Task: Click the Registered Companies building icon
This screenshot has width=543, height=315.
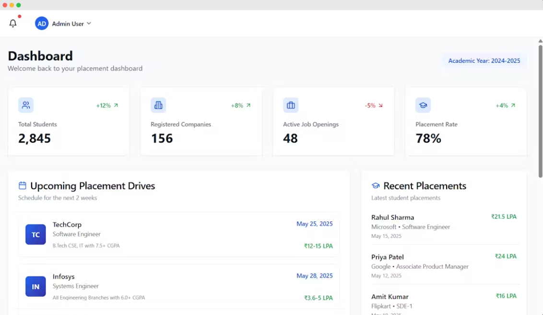Action: click(158, 105)
